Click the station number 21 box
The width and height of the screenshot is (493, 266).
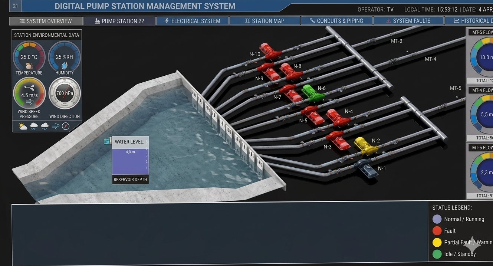(15, 6)
